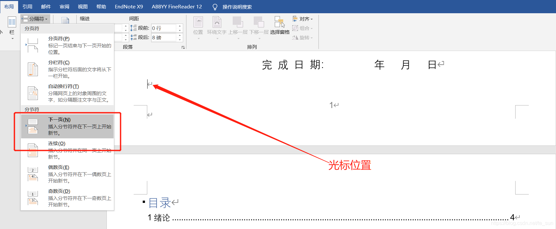
Task: Click the 操作说明搜索 search box
Action: click(x=237, y=7)
